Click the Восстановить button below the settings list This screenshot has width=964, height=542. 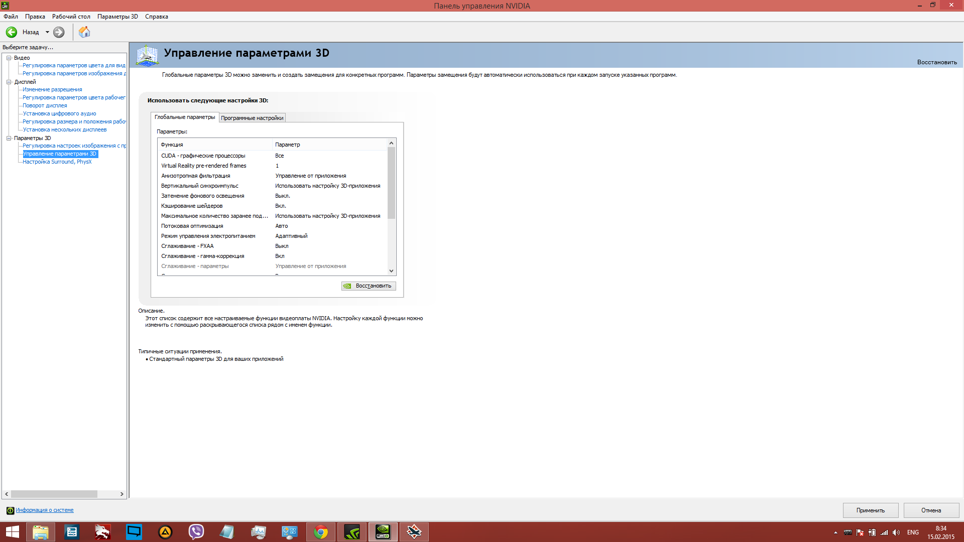369,286
